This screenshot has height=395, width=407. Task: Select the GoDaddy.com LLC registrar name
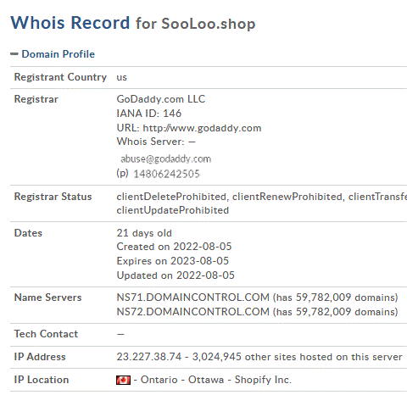161,99
